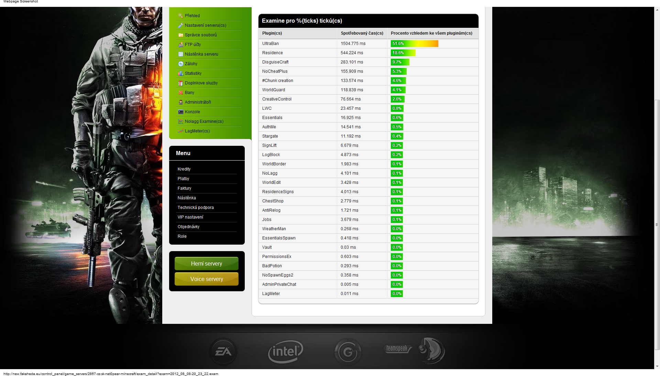Open Nolagg Examine(cs) page
This screenshot has height=376, width=660.
pos(204,121)
